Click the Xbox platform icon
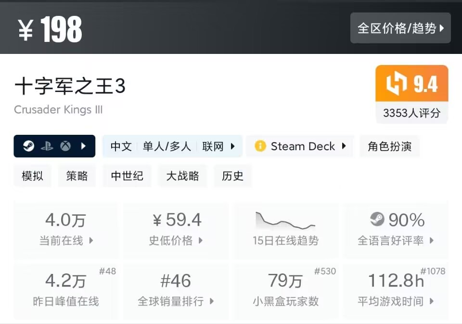 tap(65, 146)
